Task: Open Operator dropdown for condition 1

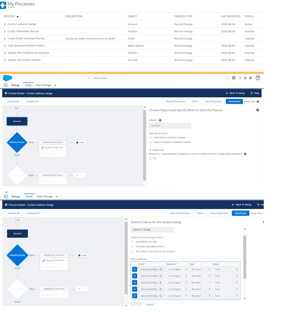Action: (x=177, y=269)
